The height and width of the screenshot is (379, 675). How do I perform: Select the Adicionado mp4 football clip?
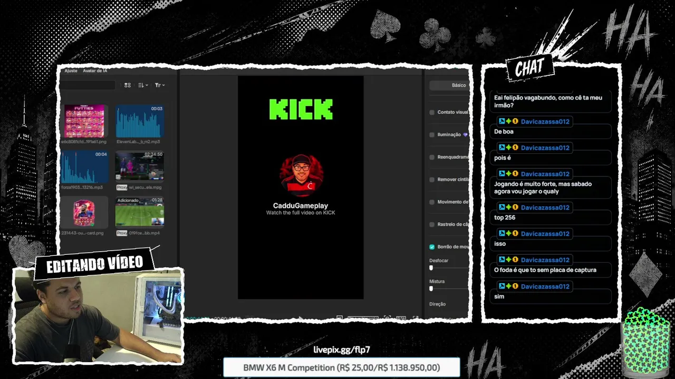[139, 212]
